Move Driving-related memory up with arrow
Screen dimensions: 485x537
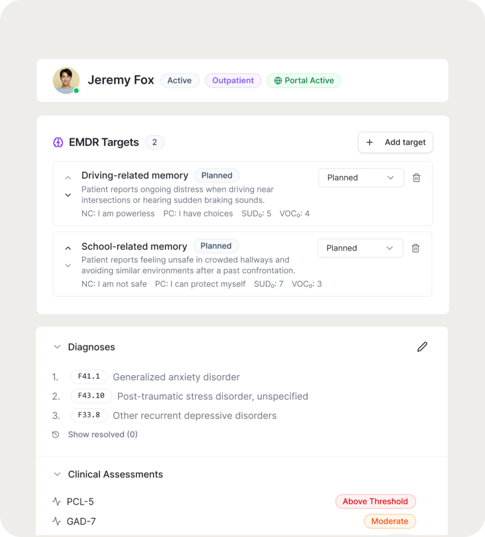tap(68, 178)
